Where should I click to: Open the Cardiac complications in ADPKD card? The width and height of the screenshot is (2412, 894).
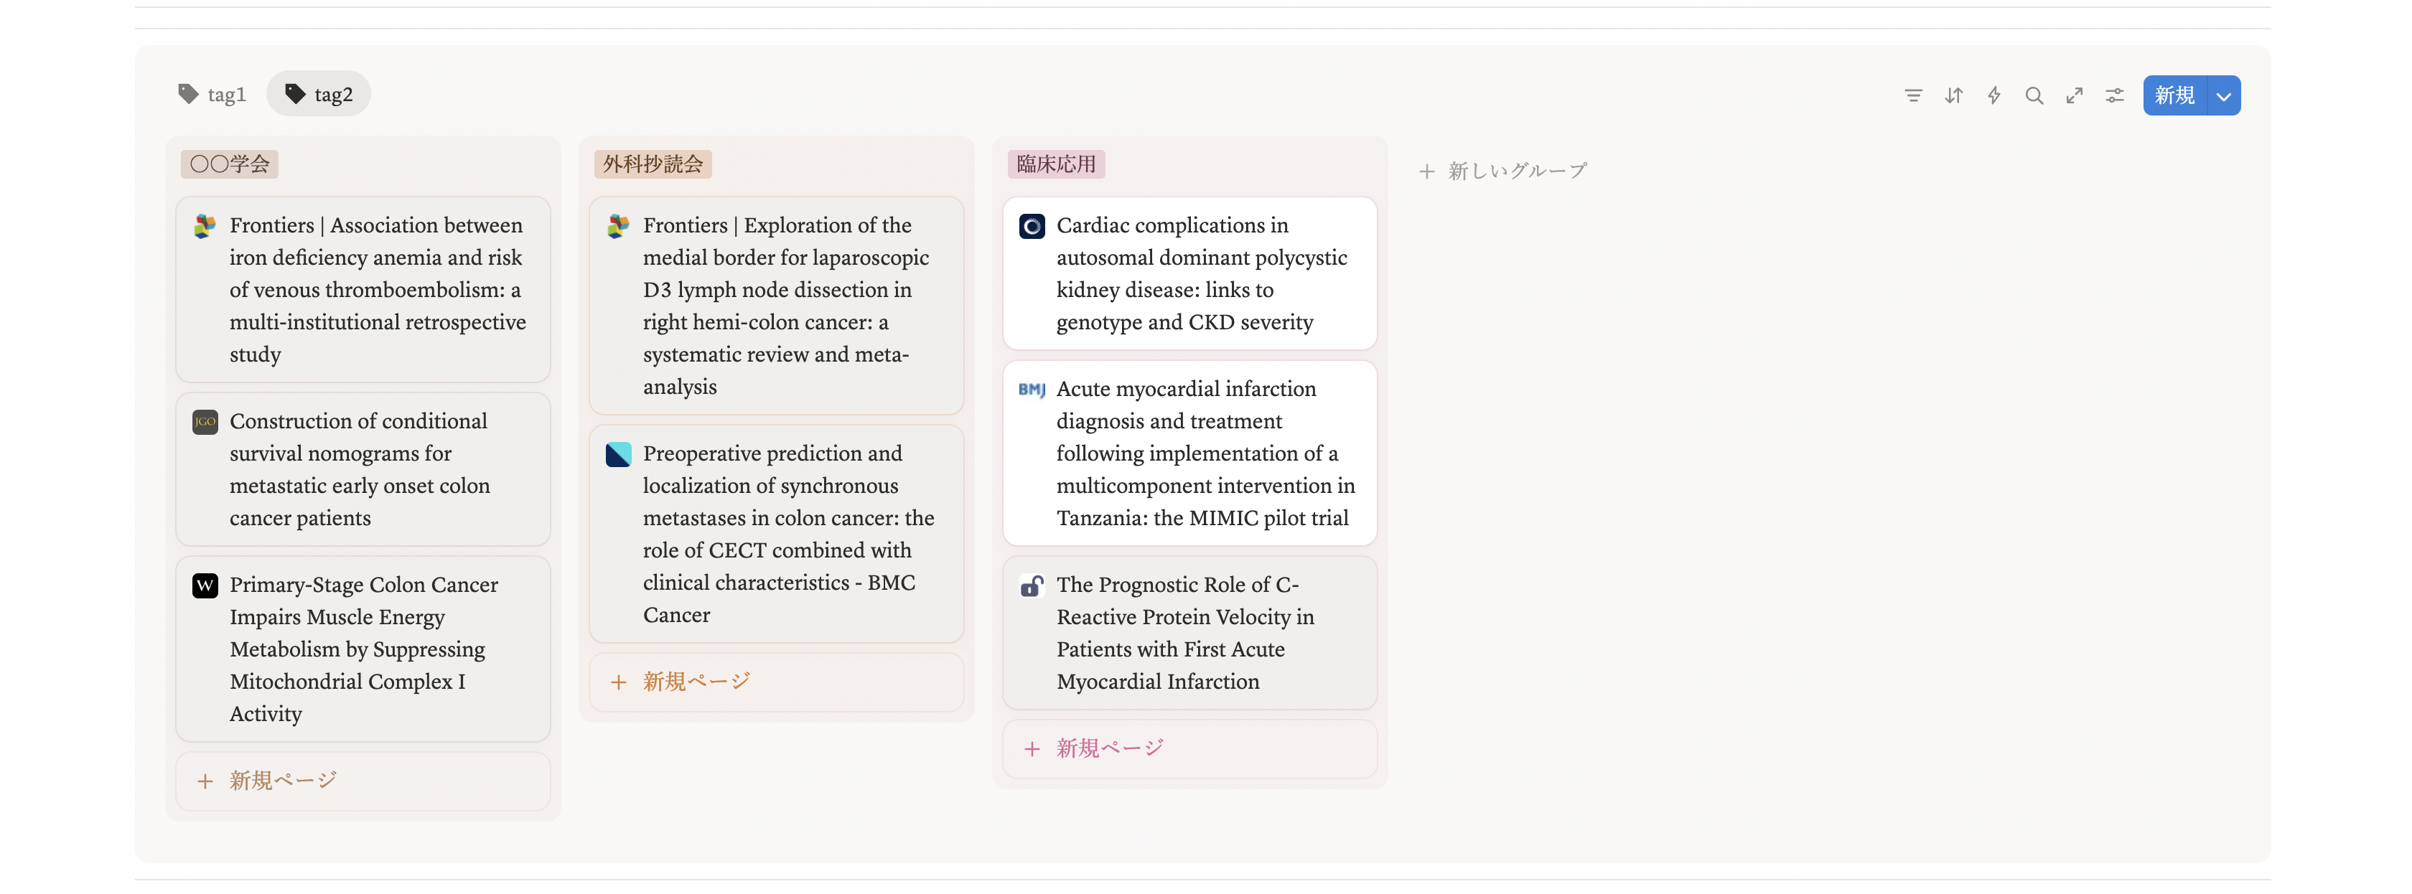point(1200,273)
